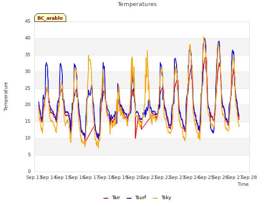Click the 20 y-axis tick label
Image resolution: width=275 pixels, height=206 pixels.
click(27, 105)
